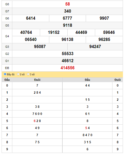The image size is (124, 154).
Task: Select the "Đầy đủ" radio button
Action: pos(5,74)
